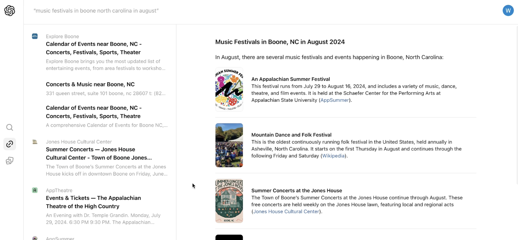The image size is (518, 240).
Task: Open the Mountain Dance and Folk Festival photo
Action: tap(229, 145)
